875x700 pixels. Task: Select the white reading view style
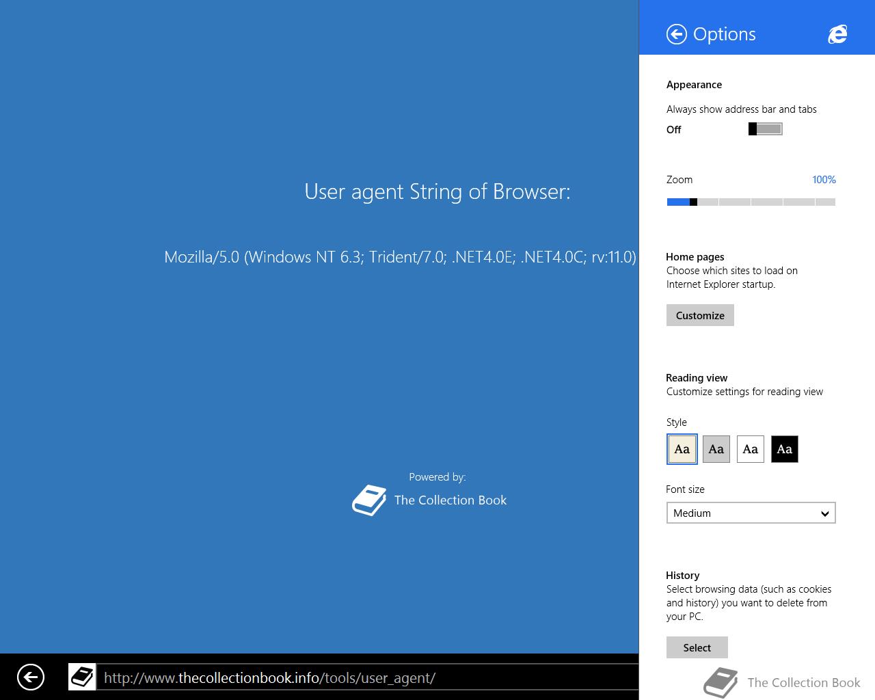(751, 449)
